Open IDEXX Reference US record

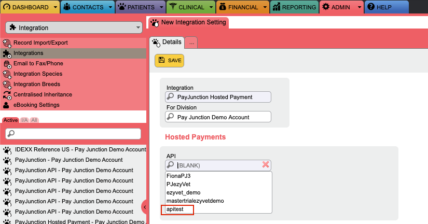pos(80,149)
